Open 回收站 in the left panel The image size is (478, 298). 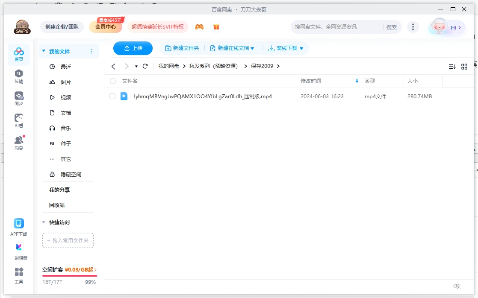[57, 205]
